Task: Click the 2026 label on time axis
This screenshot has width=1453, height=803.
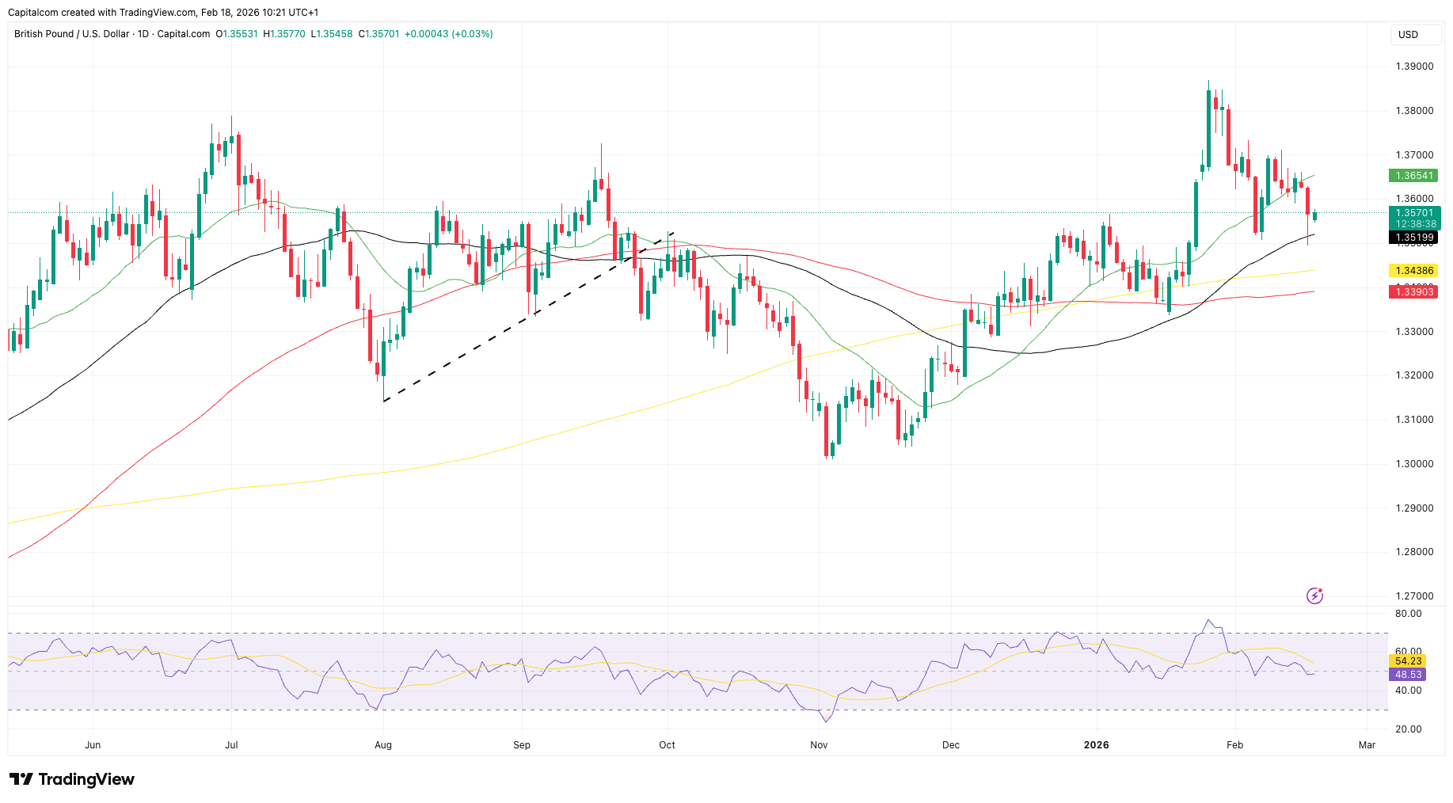Action: (x=1096, y=745)
